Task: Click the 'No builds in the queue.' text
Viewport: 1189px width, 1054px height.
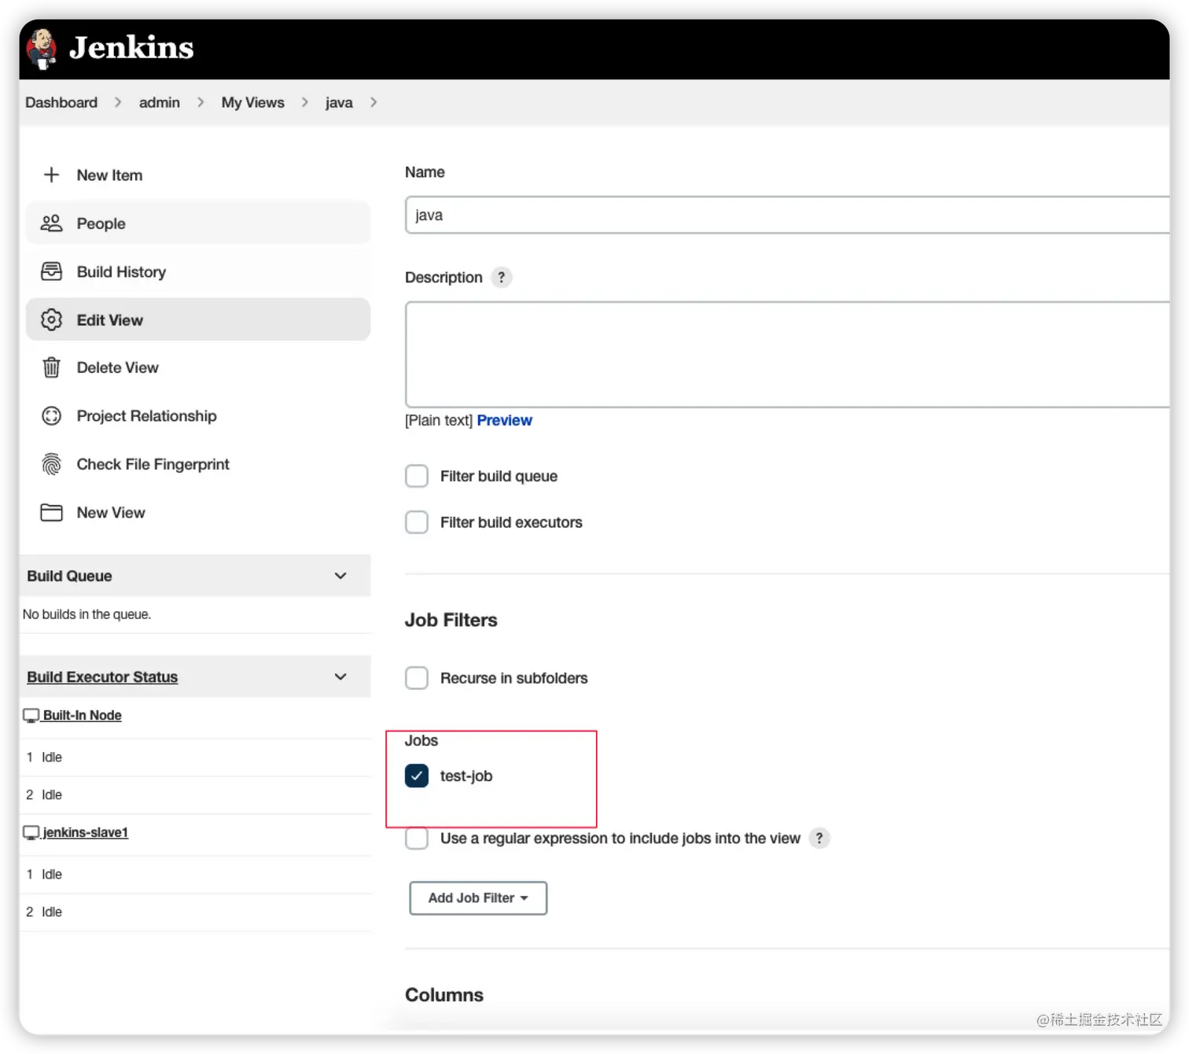Action: tap(87, 614)
